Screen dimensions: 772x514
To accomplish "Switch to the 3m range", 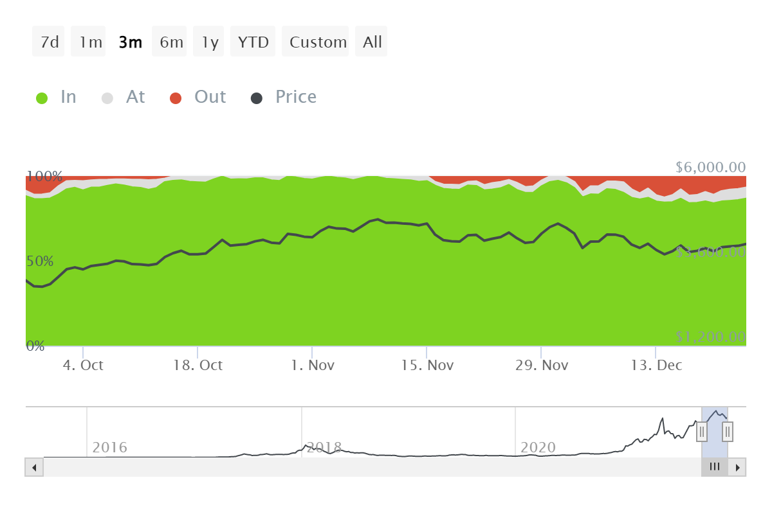I will 130,42.
